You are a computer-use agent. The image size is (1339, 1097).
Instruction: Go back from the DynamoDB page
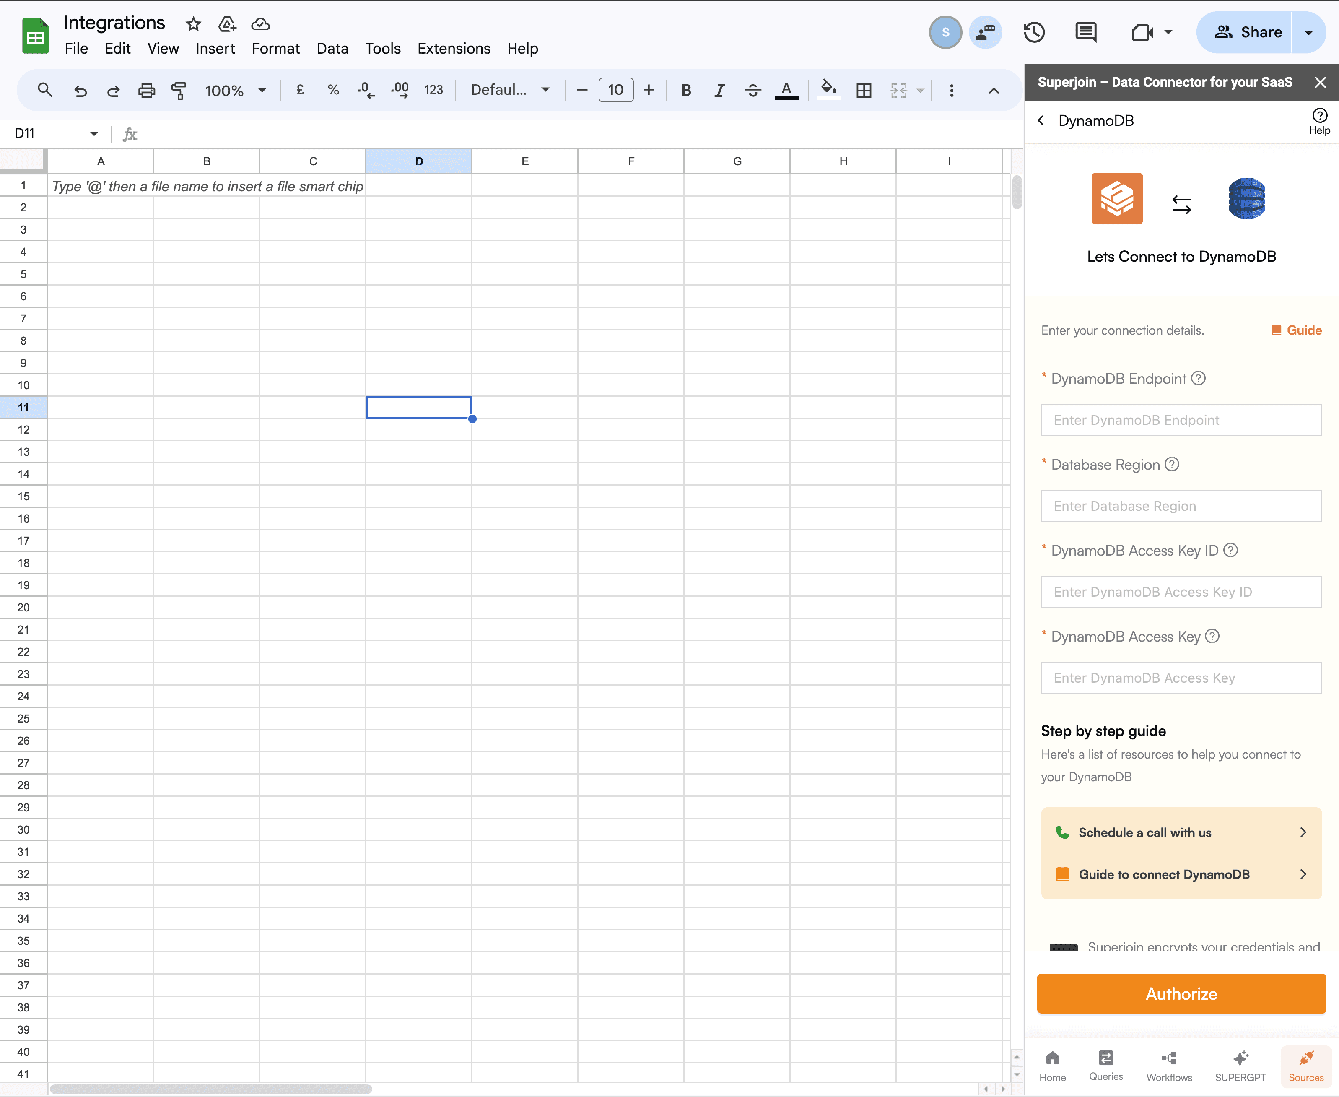pos(1041,121)
